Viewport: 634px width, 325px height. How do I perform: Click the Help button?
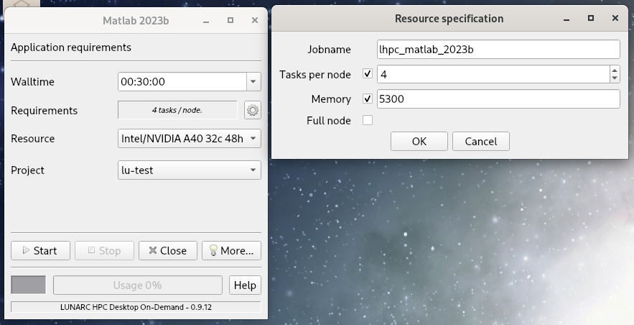(245, 285)
